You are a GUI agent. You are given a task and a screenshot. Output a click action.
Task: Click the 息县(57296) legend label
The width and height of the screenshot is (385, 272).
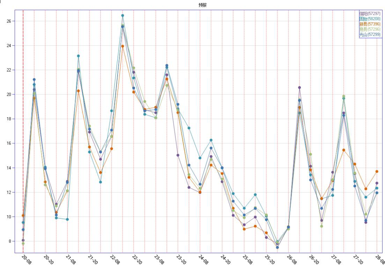pos(370,29)
